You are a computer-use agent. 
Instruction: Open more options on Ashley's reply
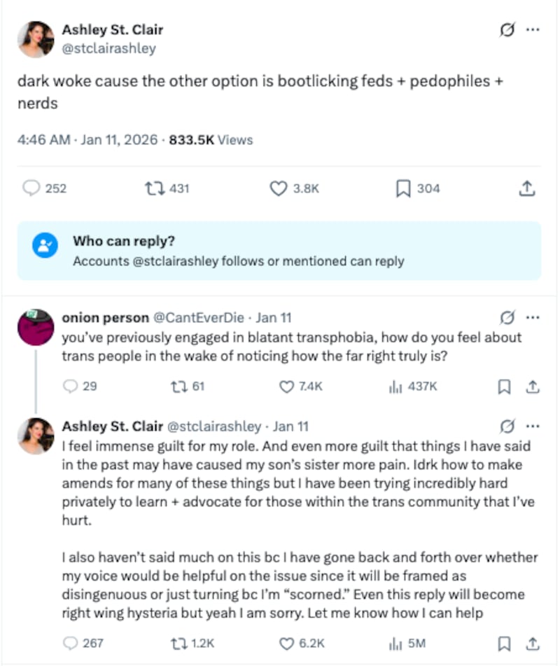click(x=533, y=426)
